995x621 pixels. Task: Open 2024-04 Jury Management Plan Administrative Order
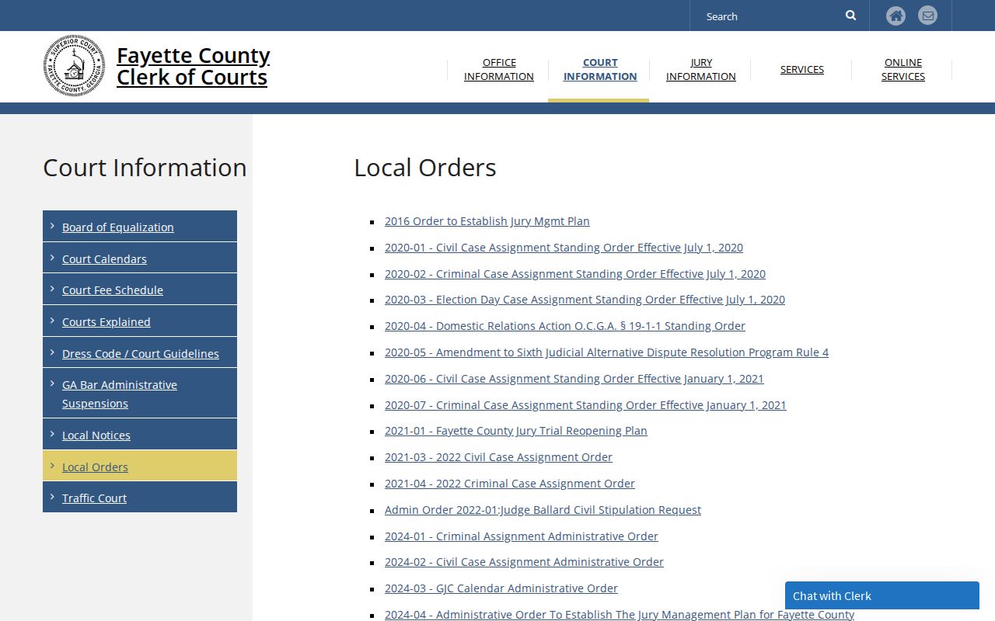tap(620, 614)
